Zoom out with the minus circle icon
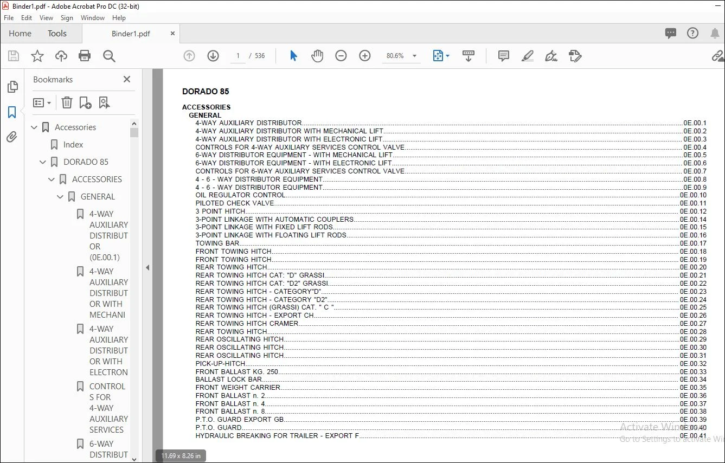The width and height of the screenshot is (725, 463). click(341, 56)
